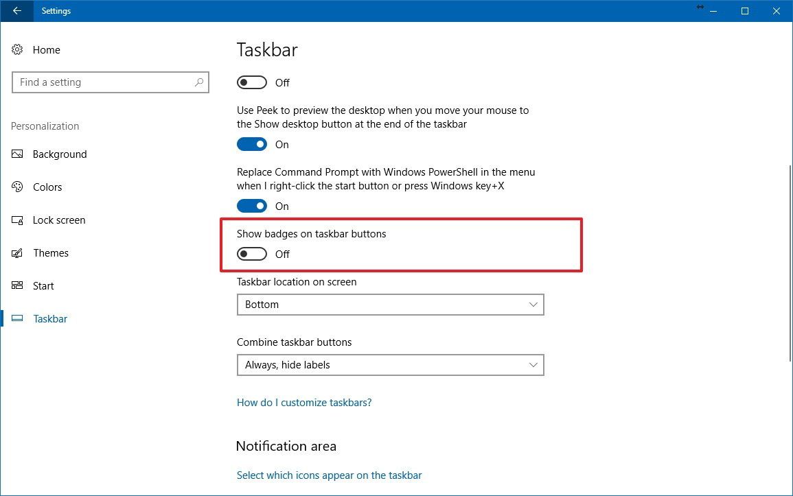Screen dimensions: 793x496
Task: Enable Show badges on taskbar buttons
Action: [251, 254]
